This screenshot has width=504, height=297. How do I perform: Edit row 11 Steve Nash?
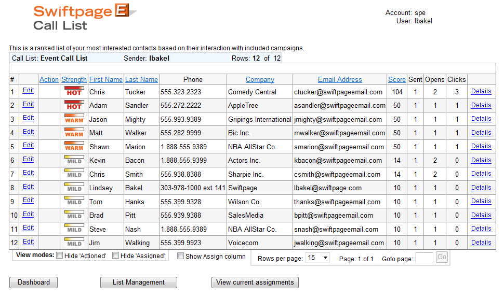(28, 228)
